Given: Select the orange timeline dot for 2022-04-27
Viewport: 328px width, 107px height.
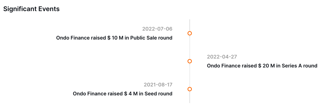Looking at the screenshot, I should tap(190, 61).
